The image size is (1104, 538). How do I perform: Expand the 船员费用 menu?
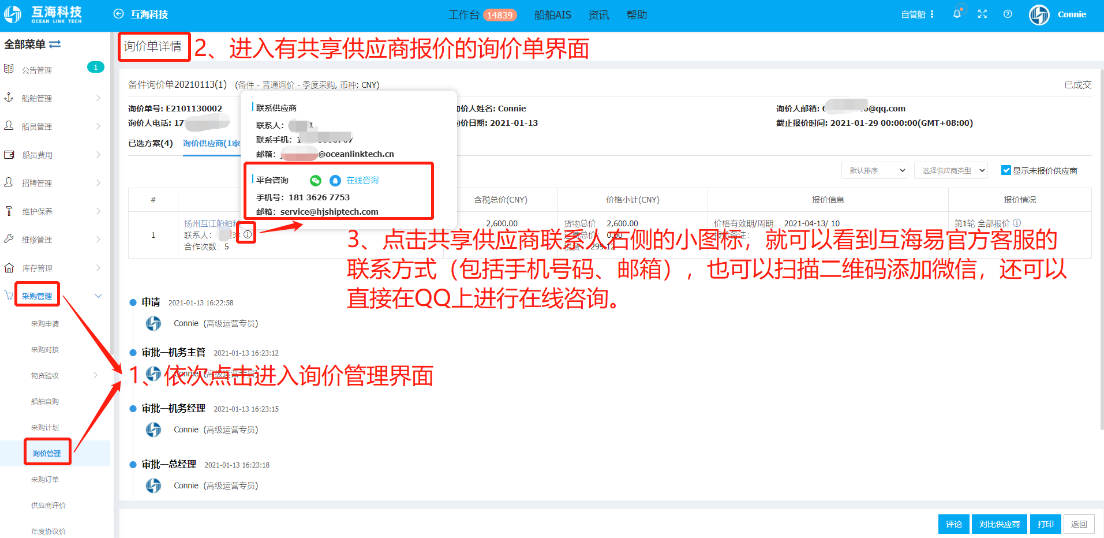coord(98,155)
